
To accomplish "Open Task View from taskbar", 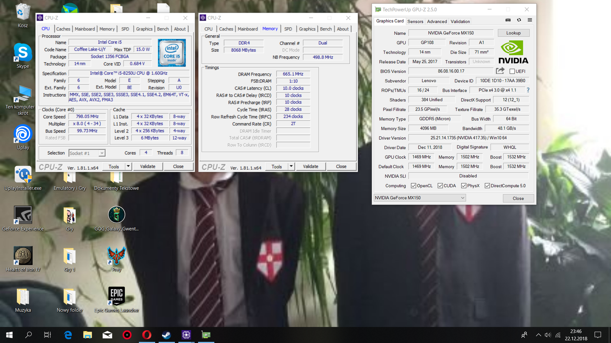I will point(47,335).
